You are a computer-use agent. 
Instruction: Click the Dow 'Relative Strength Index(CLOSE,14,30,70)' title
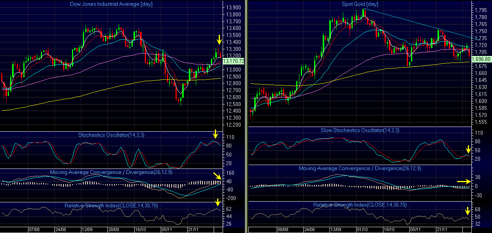(111, 205)
